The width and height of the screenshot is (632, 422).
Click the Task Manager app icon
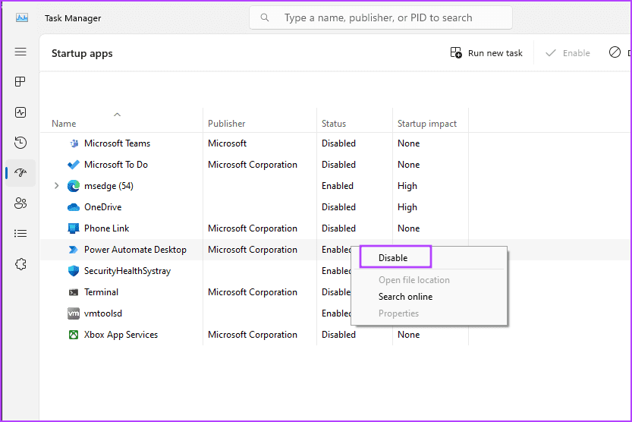pos(22,17)
